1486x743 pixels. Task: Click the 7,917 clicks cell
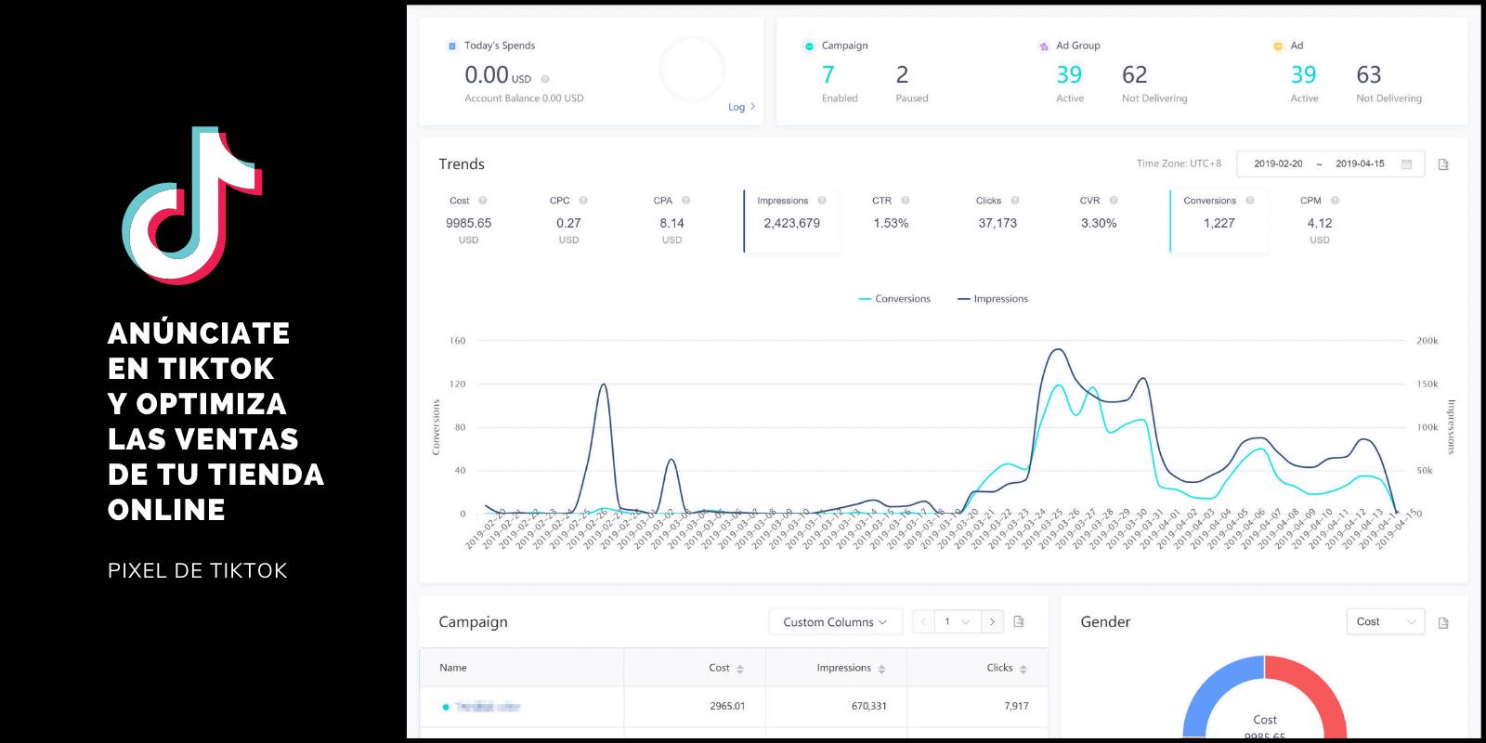(1016, 707)
